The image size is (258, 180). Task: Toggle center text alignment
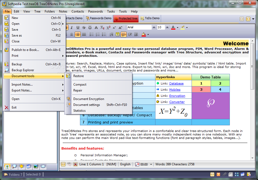click(71, 34)
